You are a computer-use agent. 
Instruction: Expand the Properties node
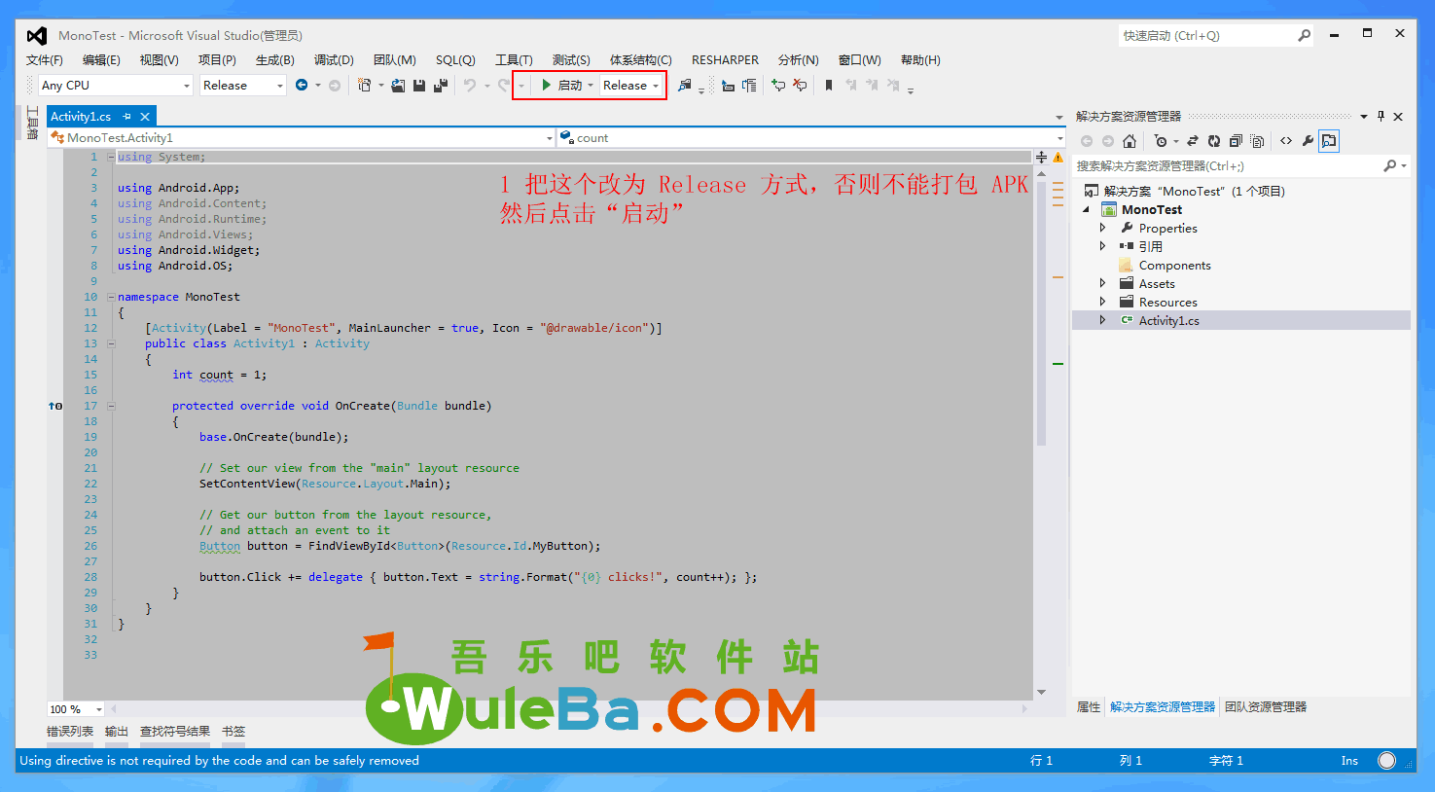click(x=1102, y=228)
